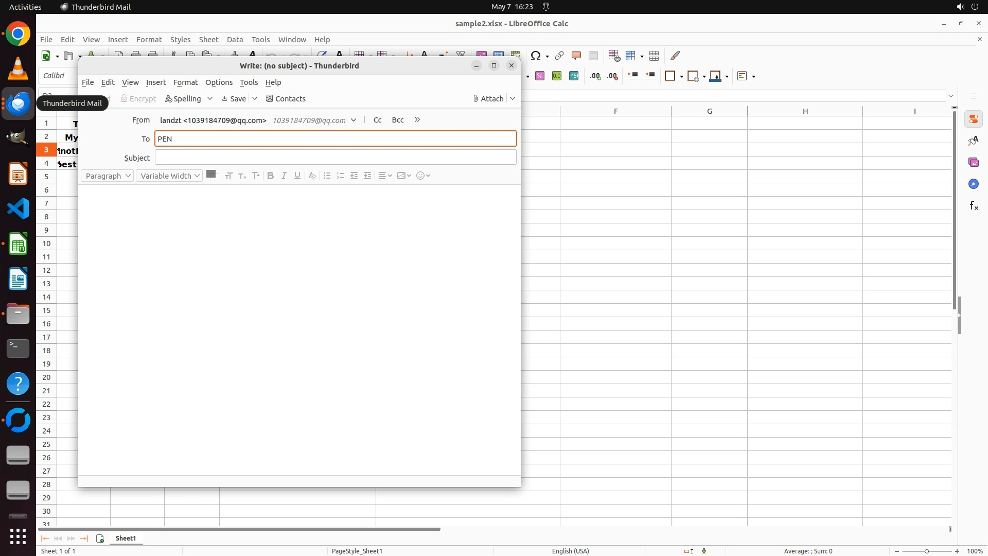Screen dimensions: 988x556
Task: Click into the Subject field
Action: (336, 158)
